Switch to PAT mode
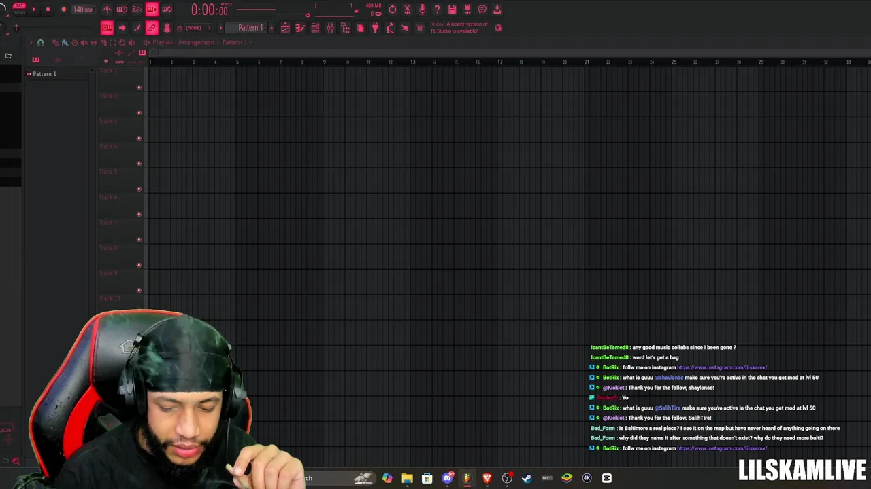The width and height of the screenshot is (871, 489). (19, 5)
